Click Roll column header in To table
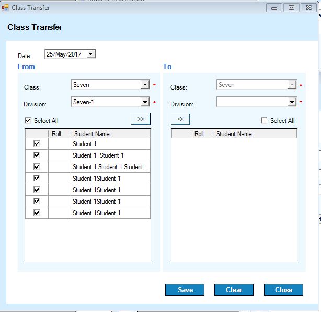This screenshot has height=312, width=321. pos(199,134)
